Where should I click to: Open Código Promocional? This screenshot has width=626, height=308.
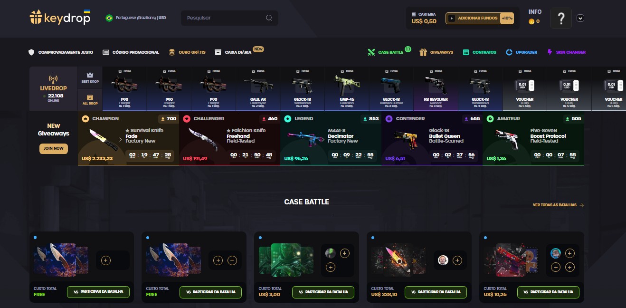pyautogui.click(x=131, y=52)
